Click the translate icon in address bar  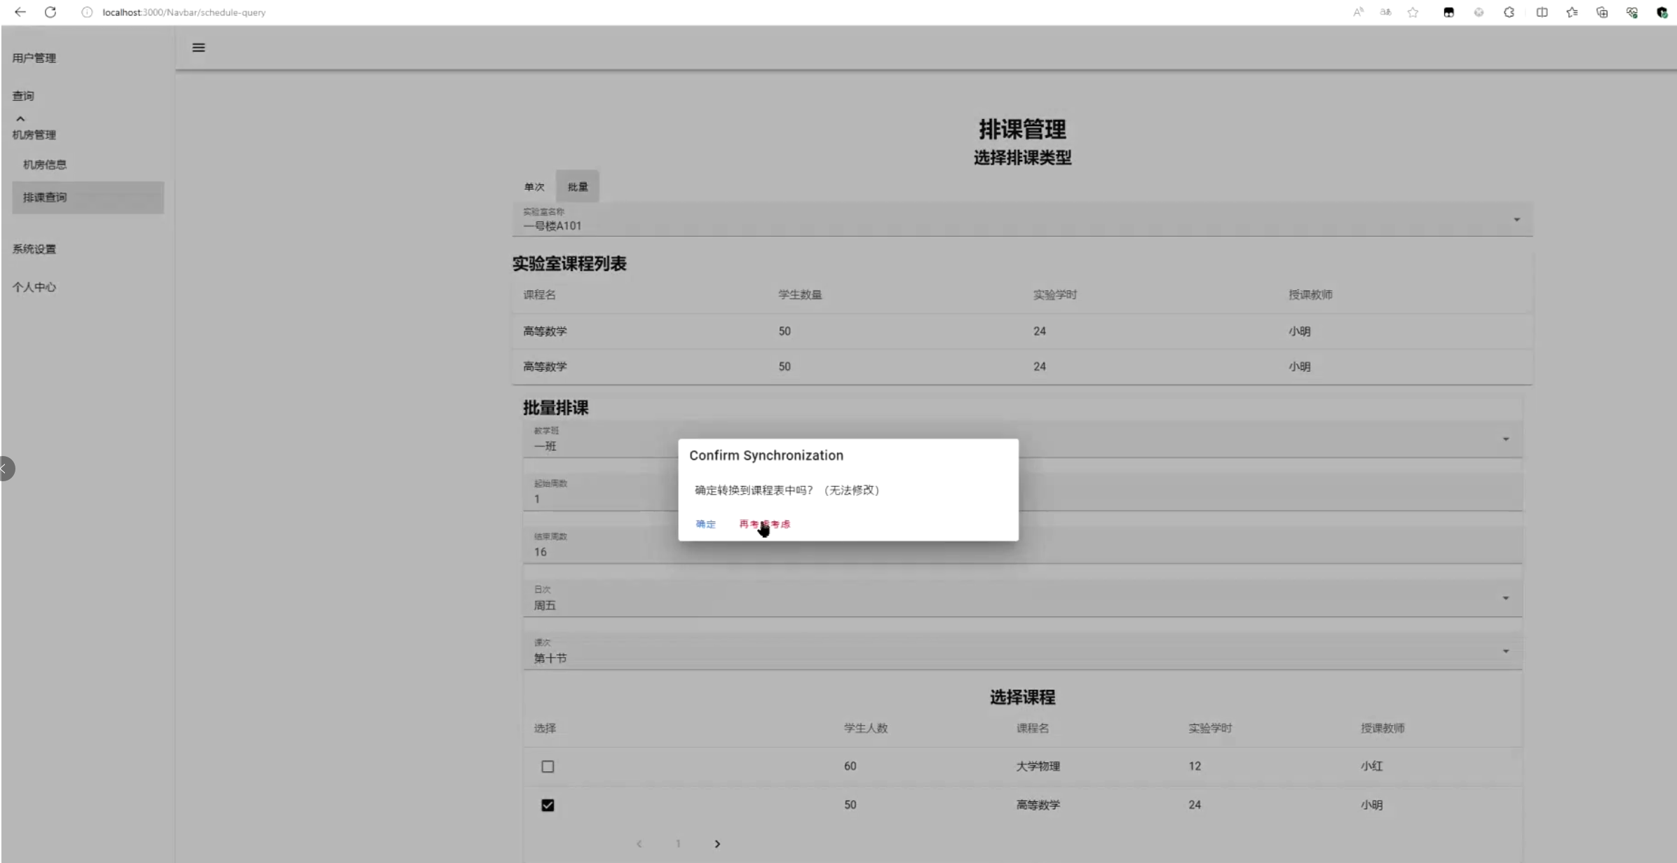pyautogui.click(x=1385, y=12)
